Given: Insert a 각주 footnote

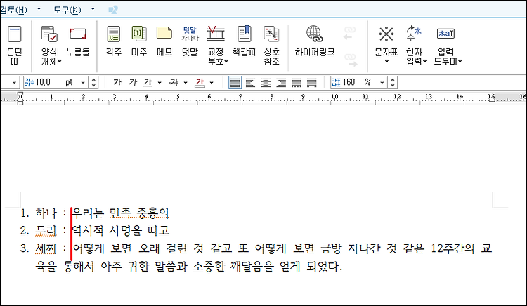Looking at the screenshot, I should tap(114, 41).
